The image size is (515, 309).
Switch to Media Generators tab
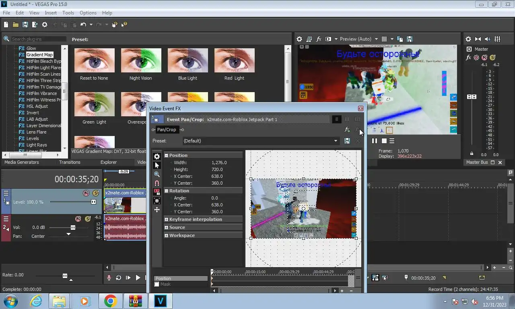(22, 162)
